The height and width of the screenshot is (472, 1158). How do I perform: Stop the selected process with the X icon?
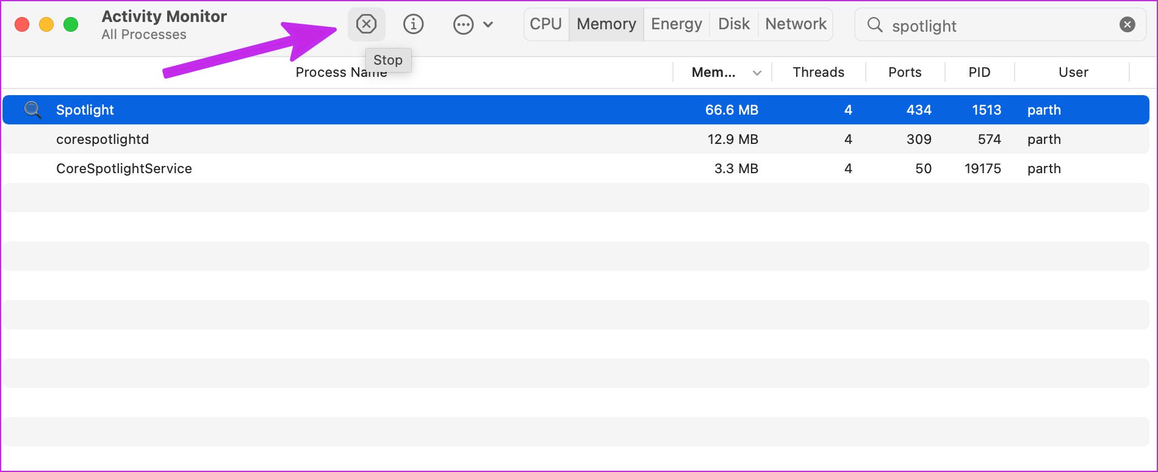point(366,24)
